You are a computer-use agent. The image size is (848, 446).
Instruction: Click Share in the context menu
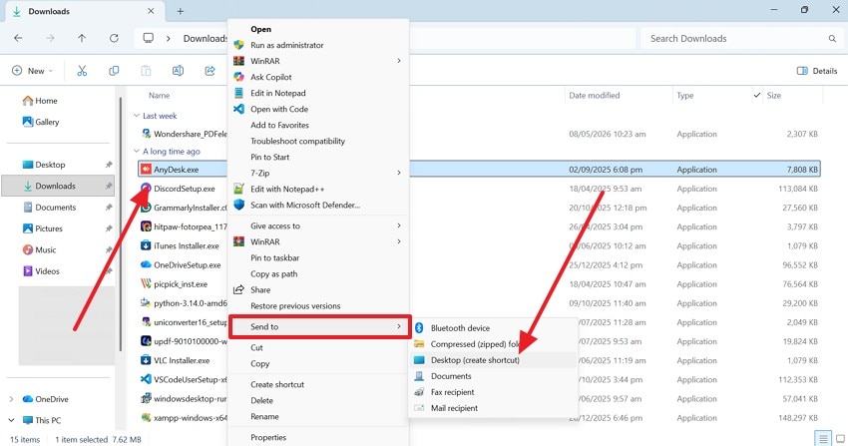(x=318, y=289)
